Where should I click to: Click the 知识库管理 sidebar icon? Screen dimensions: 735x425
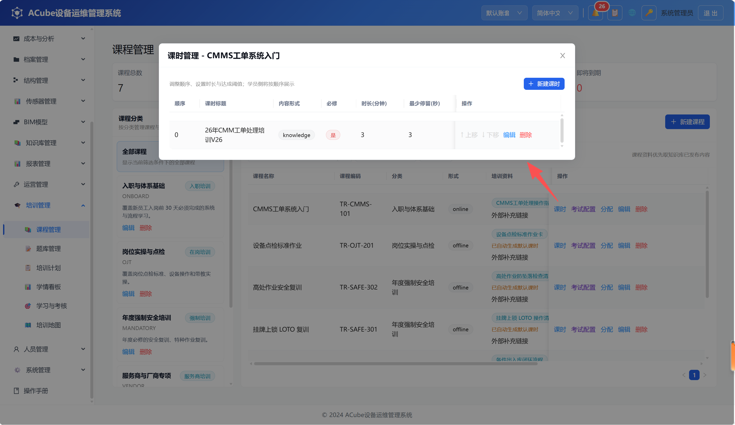17,143
